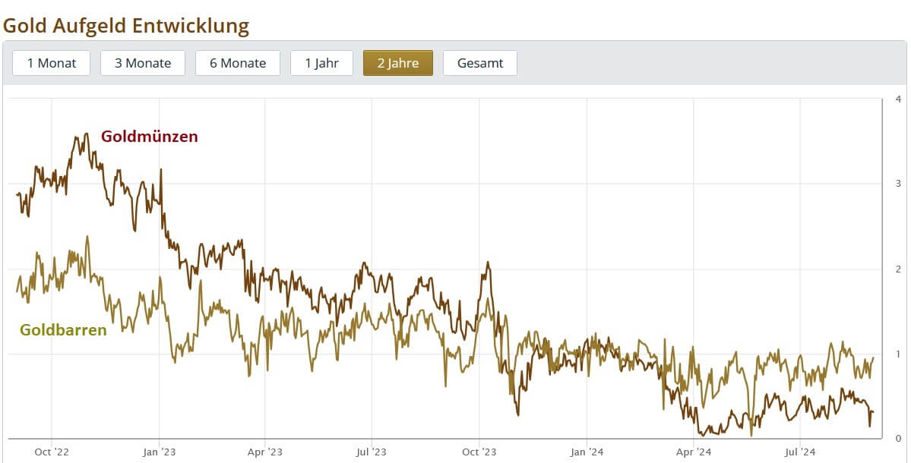Click the Gold Aufgeld Entwicklung heading
Viewport: 911px width, 463px height.
[126, 25]
